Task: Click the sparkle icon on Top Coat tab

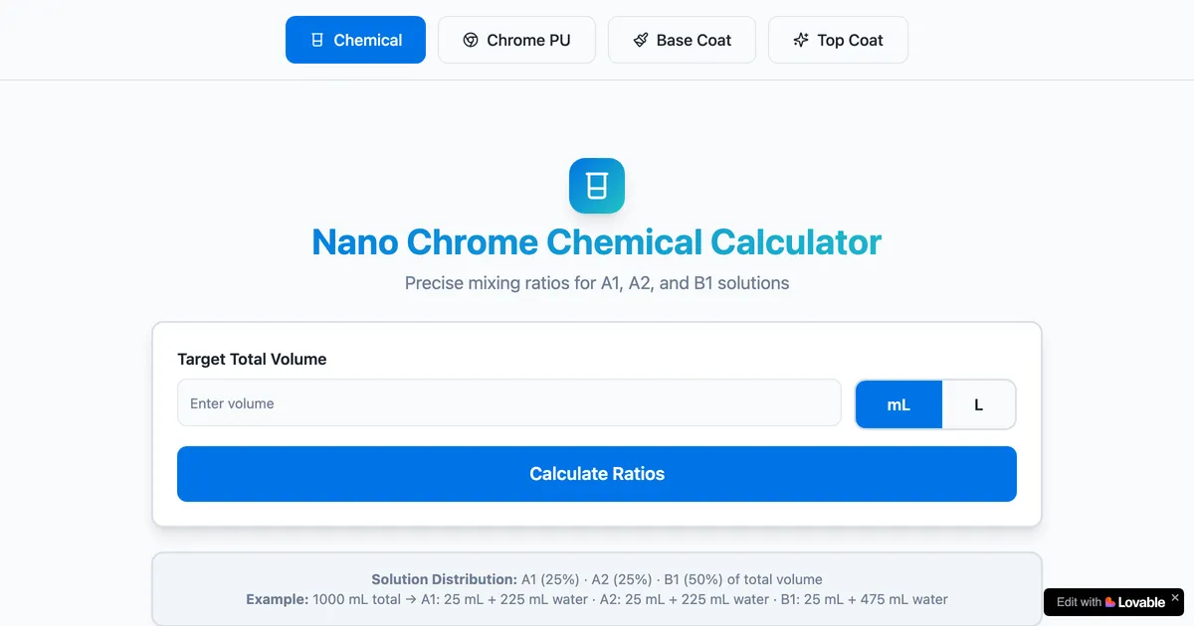Action: coord(800,40)
